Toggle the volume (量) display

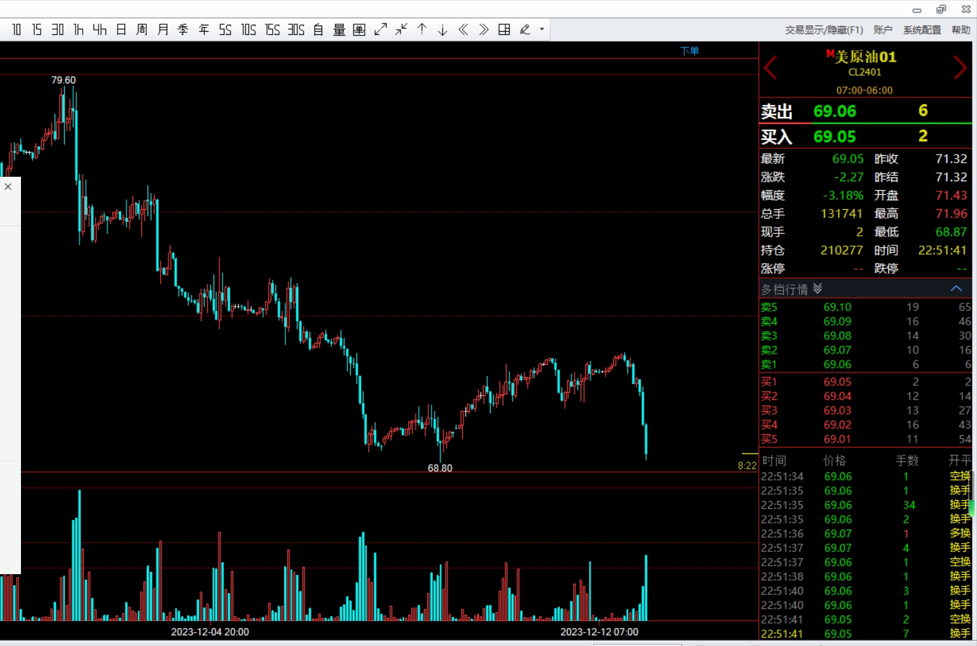tap(339, 30)
